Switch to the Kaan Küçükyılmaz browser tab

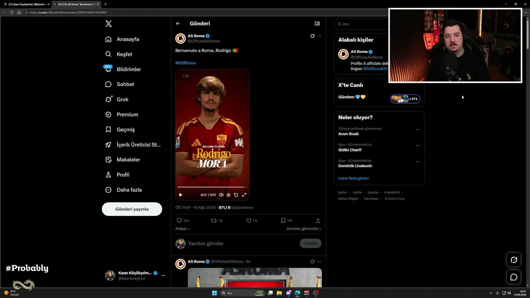(x=26, y=4)
